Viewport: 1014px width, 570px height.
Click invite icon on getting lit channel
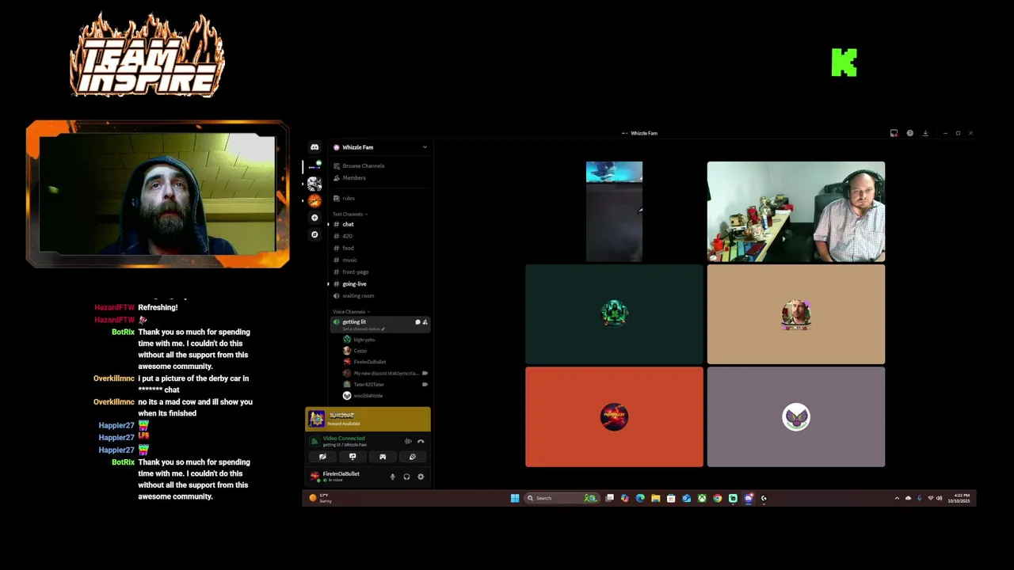tap(425, 322)
